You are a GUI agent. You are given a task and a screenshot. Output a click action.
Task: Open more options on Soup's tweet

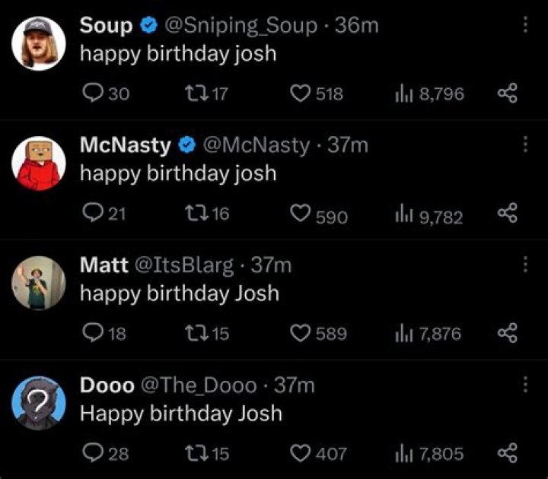click(524, 25)
